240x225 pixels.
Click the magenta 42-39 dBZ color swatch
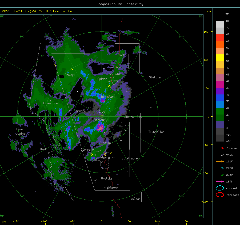point(220,85)
